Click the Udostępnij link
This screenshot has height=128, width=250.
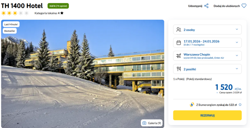pos(195,6)
